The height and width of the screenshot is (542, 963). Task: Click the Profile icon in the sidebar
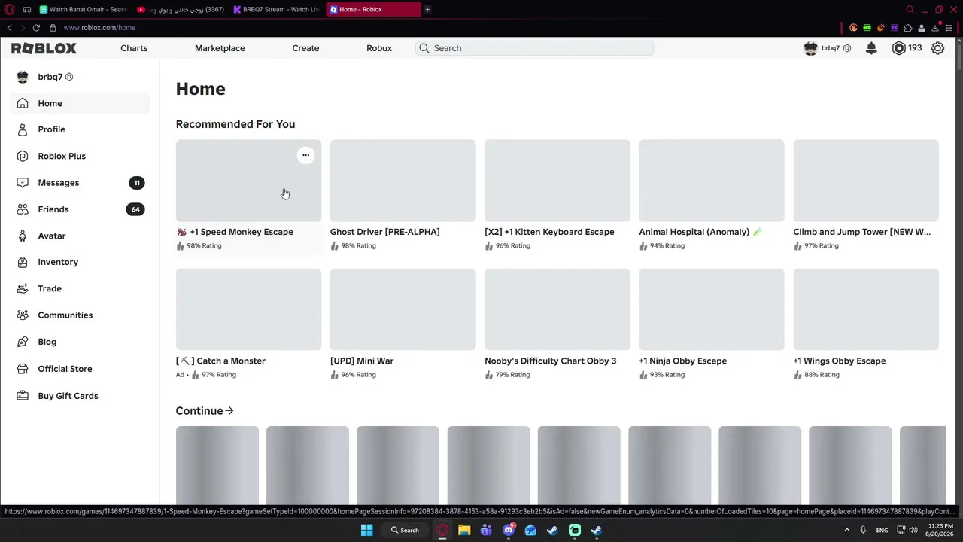tap(23, 129)
